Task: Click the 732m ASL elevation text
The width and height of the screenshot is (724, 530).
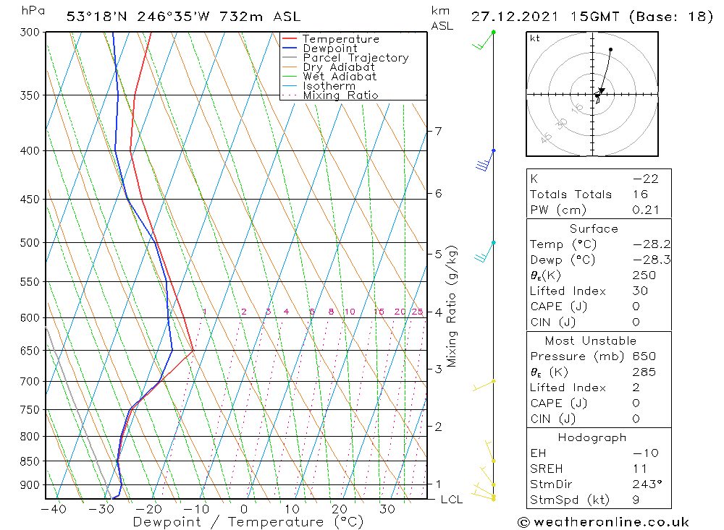Action: click(x=260, y=17)
